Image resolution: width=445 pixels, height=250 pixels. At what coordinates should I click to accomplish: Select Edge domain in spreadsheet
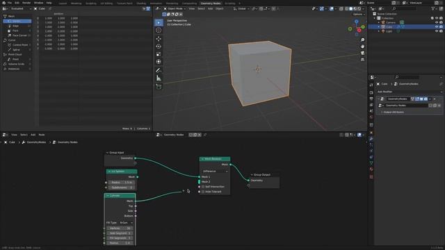point(17,26)
